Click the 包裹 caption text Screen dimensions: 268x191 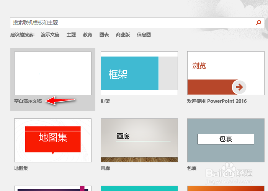192,168
